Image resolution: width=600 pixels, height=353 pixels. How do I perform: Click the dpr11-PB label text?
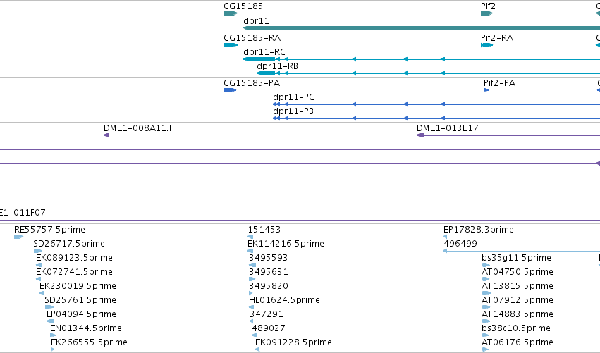click(293, 111)
